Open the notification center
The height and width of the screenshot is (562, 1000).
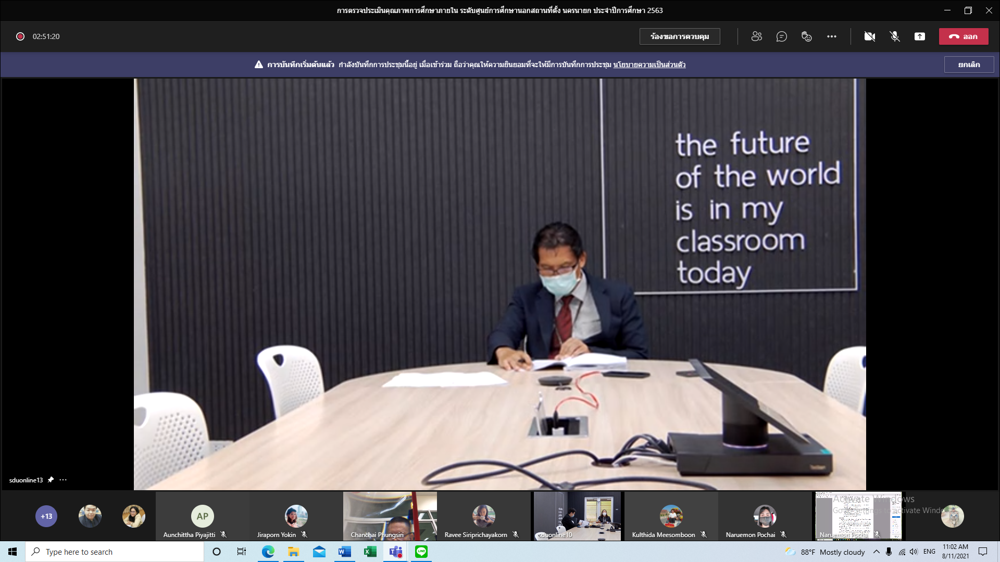point(983,552)
